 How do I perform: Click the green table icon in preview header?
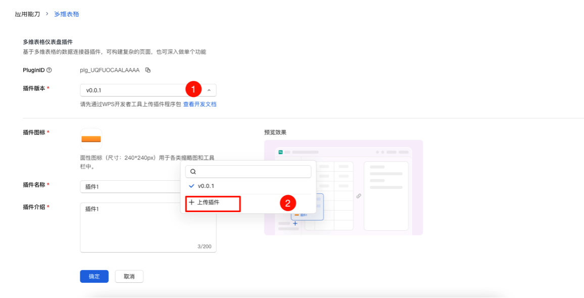pos(280,152)
